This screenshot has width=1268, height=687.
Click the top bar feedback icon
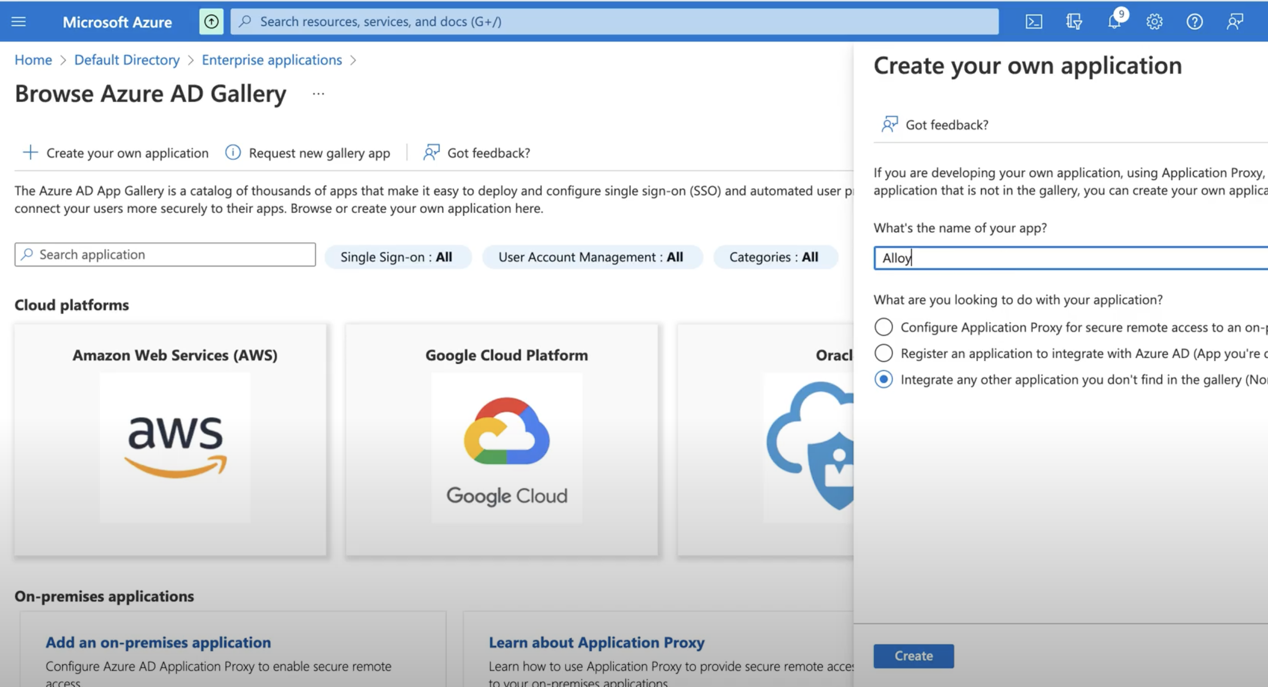[x=1235, y=22]
